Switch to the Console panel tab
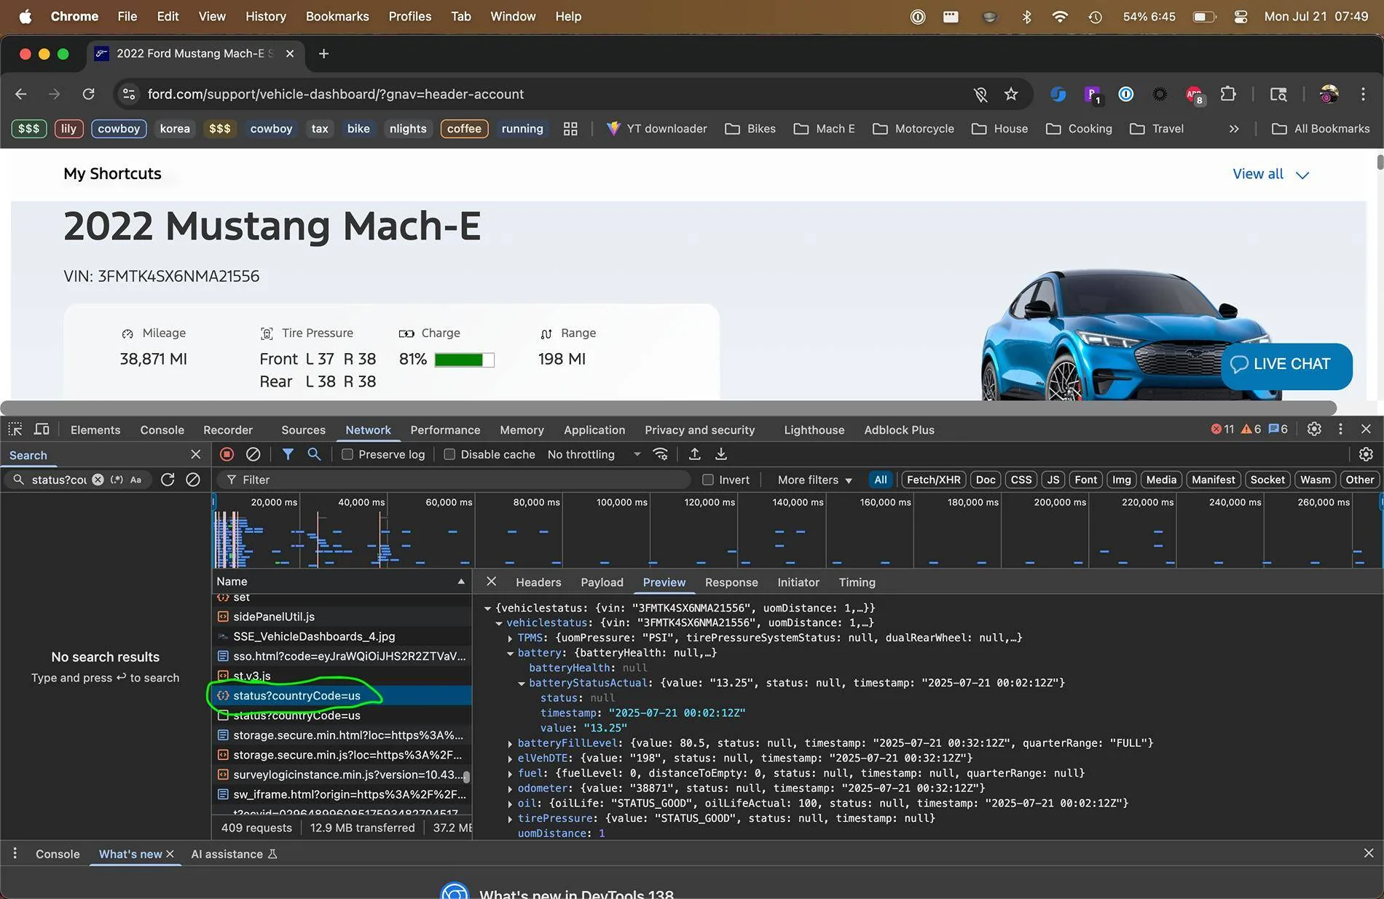Viewport: 1384px width, 899px height. 162,429
